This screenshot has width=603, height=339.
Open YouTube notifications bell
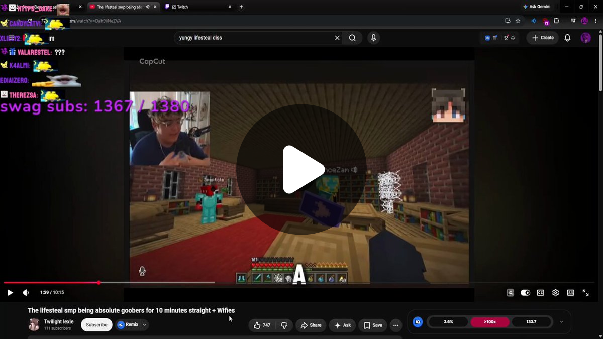pyautogui.click(x=567, y=38)
